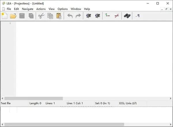The width and height of the screenshot is (173, 127).
Task: Click the right arrow of bottom scrollbar
Action: tap(170, 124)
